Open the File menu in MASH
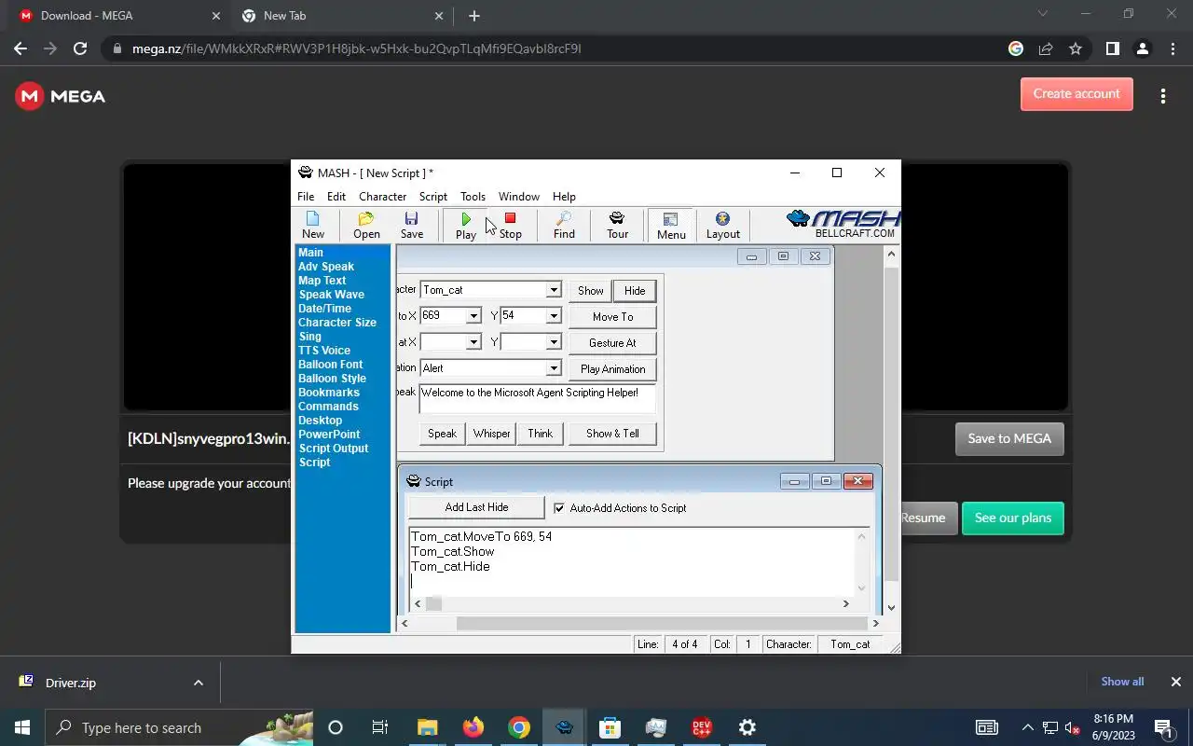Viewport: 1193px width, 746px height. (306, 197)
